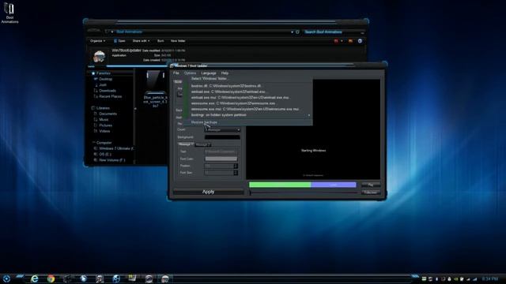Click the Apply button
The image size is (506, 284).
208,192
